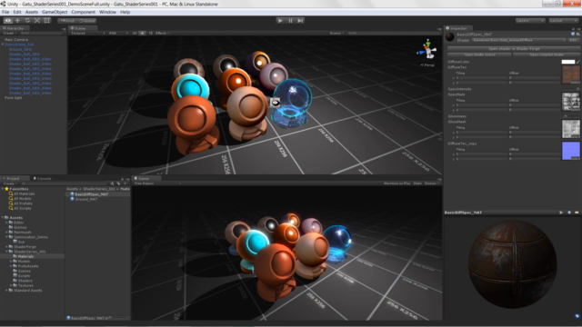Select Ground_MAT material asset
The image size is (582, 327).
pos(86,199)
